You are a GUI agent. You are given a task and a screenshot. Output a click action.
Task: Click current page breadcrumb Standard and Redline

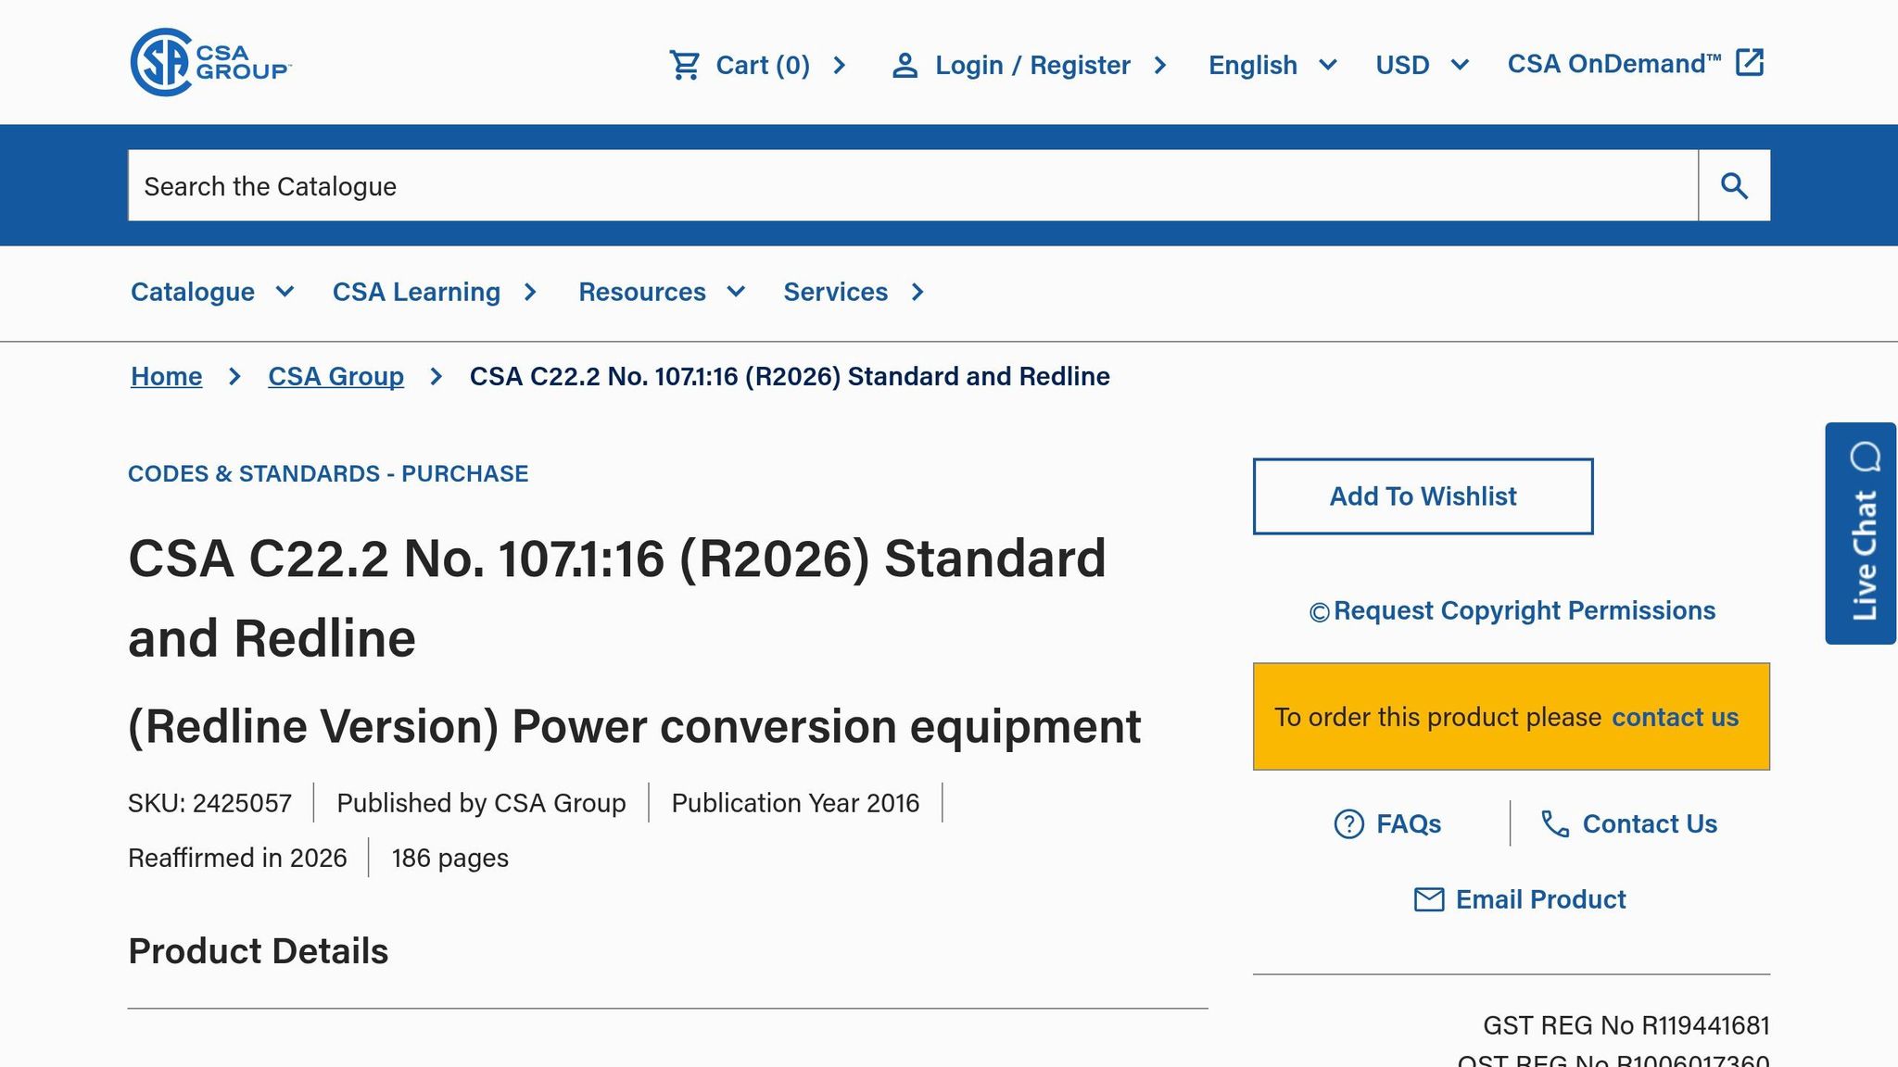[x=790, y=376]
